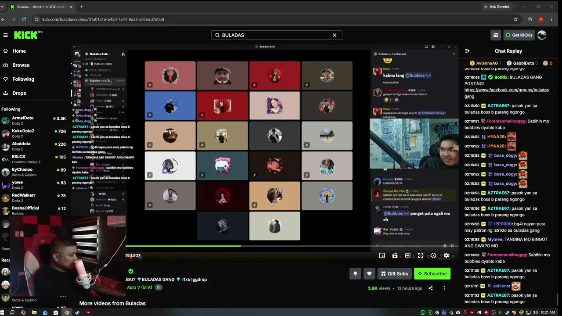Open the Kick hamburger sidebar menu
Viewport: 562px width, 316px height.
tap(5, 35)
